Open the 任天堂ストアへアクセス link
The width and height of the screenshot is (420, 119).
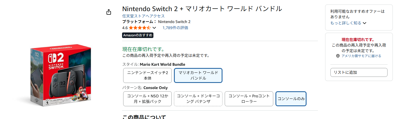coord(143,16)
